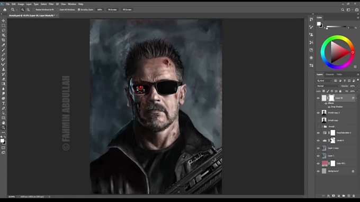This screenshot has width=360, height=202.
Task: Select the Clone Stamp tool
Action: (3, 69)
